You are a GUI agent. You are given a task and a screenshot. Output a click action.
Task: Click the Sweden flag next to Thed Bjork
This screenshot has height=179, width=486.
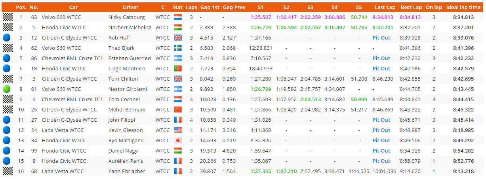[178, 48]
